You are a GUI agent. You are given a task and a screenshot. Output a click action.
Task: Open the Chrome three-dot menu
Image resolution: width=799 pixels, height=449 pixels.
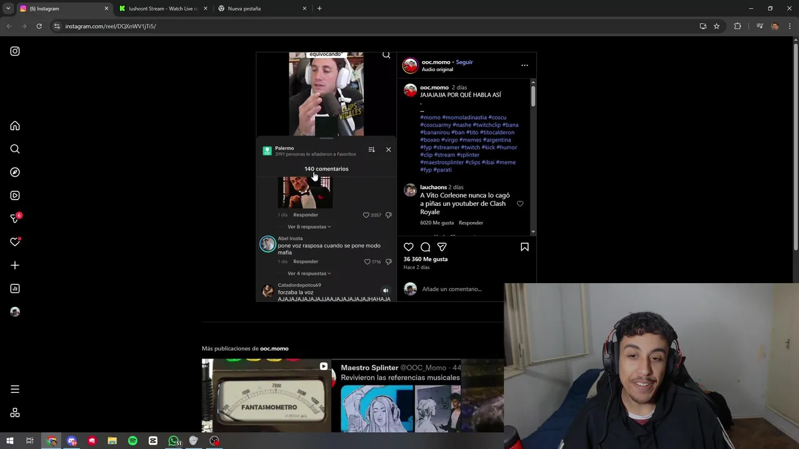click(790, 26)
